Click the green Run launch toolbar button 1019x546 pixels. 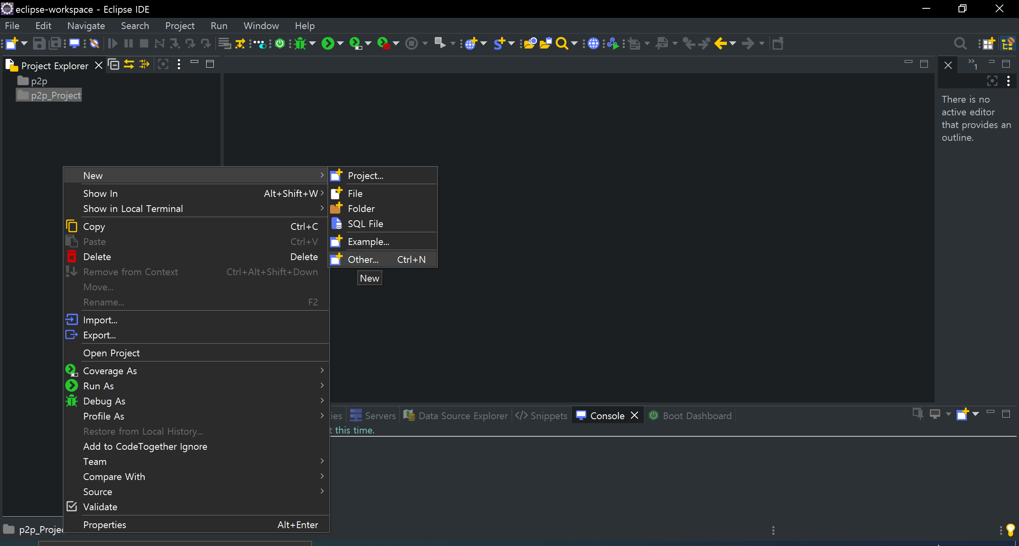click(x=328, y=43)
